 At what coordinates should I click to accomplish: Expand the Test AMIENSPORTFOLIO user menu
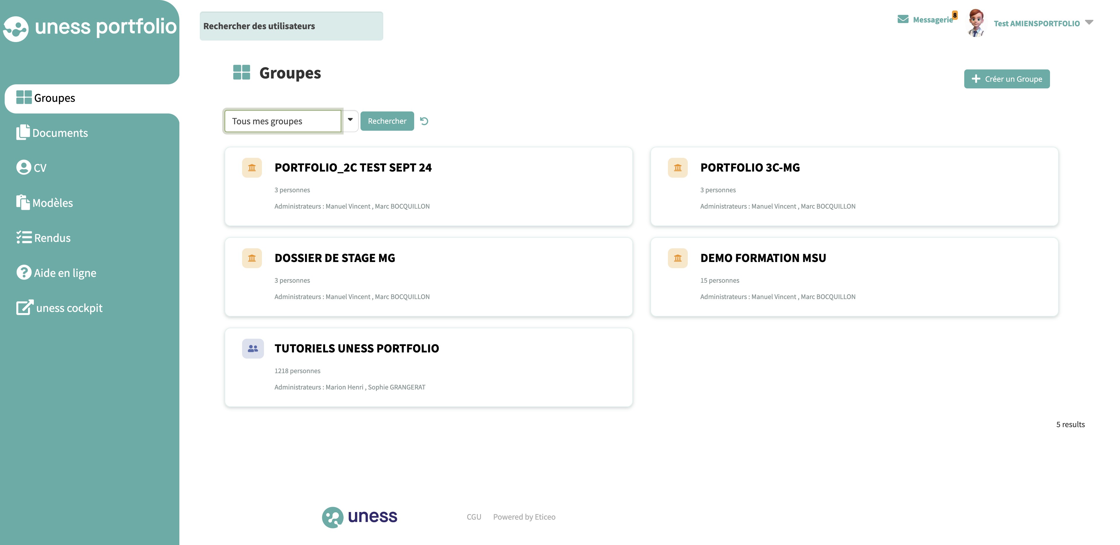point(1089,23)
